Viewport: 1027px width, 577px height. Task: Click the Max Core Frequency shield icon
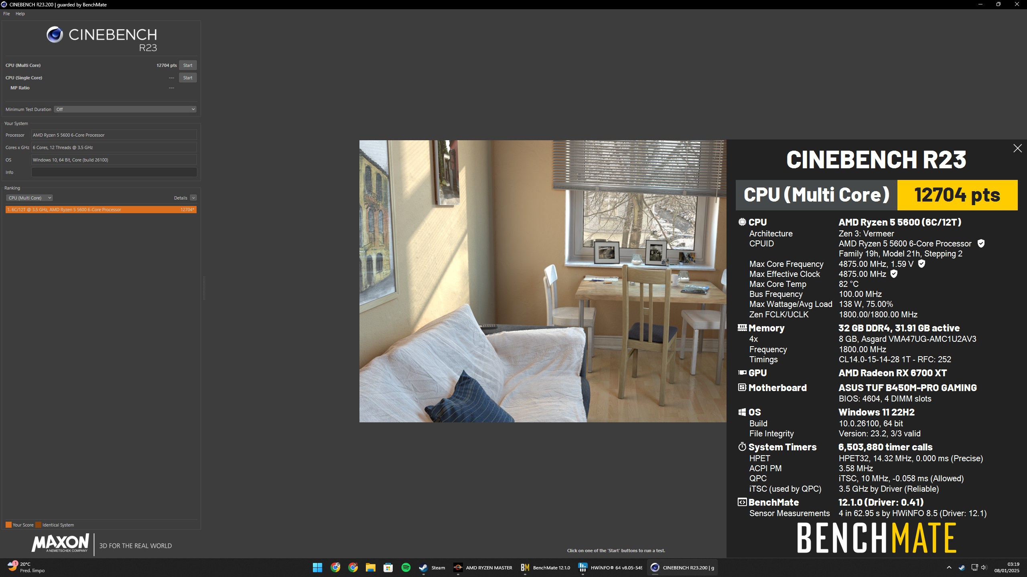[921, 264]
